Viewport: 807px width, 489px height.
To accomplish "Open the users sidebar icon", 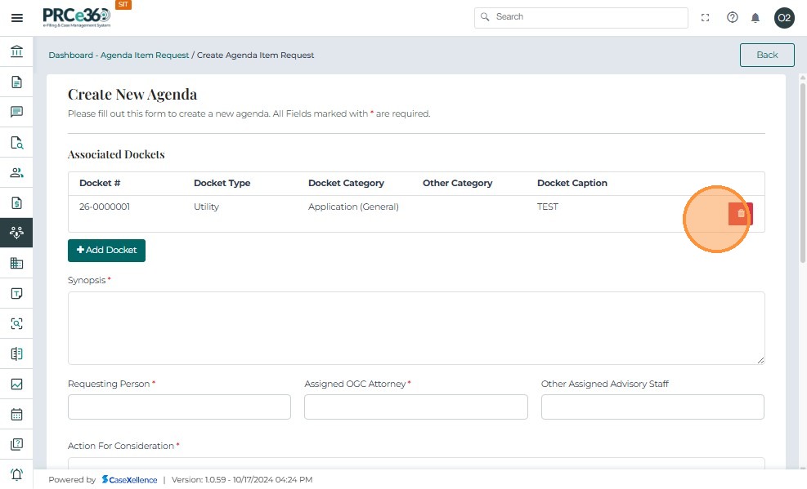I will (16, 172).
